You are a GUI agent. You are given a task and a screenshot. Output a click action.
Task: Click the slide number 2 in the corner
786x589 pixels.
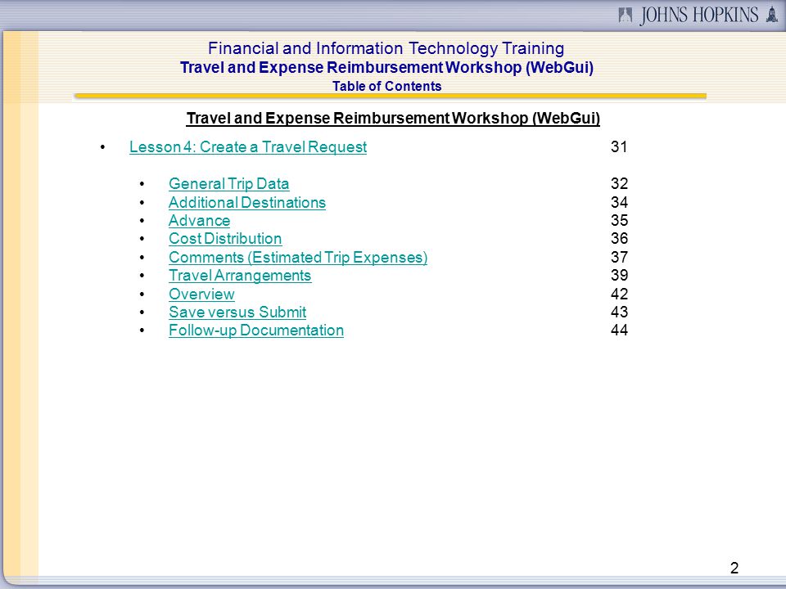tap(734, 568)
